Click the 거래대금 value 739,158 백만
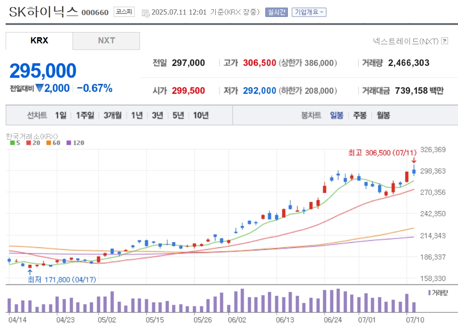458x336 pixels. (419, 90)
